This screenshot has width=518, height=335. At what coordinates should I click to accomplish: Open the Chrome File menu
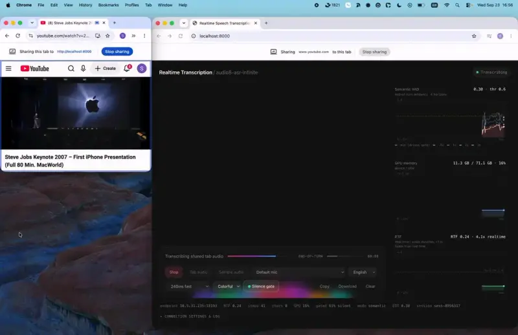click(41, 5)
